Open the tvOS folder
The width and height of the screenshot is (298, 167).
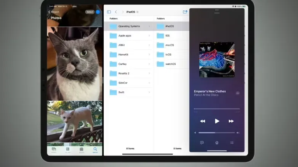coord(171,55)
